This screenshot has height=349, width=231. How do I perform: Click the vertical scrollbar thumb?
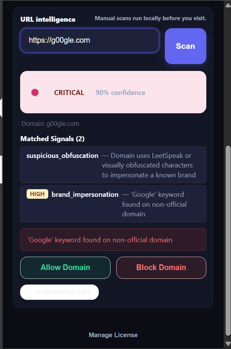(x=228, y=240)
